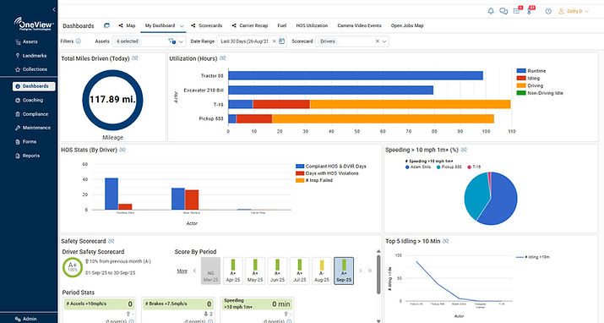Click link icon next to Total Miles Driven
Viewport: 604px width, 323px height.
(x=135, y=58)
